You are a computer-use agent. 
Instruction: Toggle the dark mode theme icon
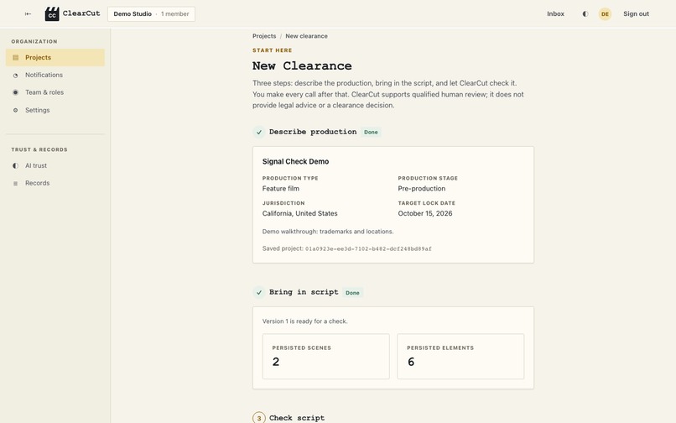coord(585,13)
